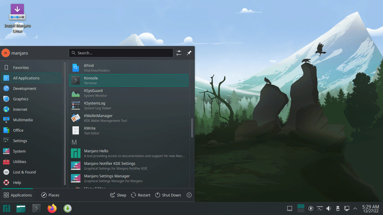The height and width of the screenshot is (215, 383).
Task: Open Office category
Action: [x=31, y=130]
